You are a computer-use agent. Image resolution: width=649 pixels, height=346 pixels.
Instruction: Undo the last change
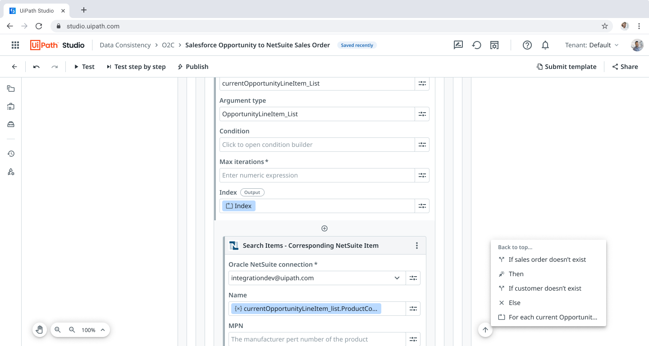[37, 67]
